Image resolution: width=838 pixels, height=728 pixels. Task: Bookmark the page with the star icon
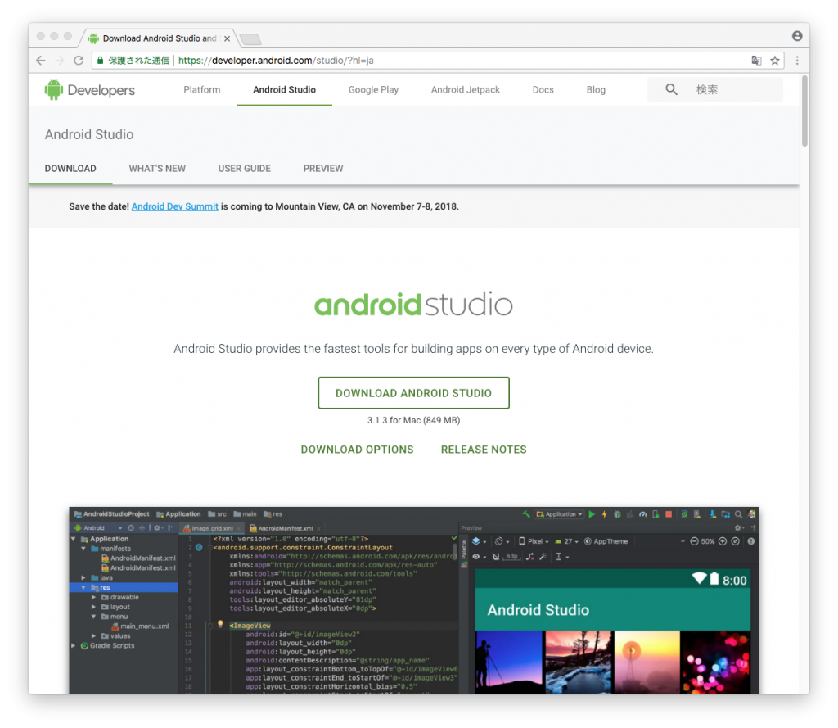pos(775,60)
